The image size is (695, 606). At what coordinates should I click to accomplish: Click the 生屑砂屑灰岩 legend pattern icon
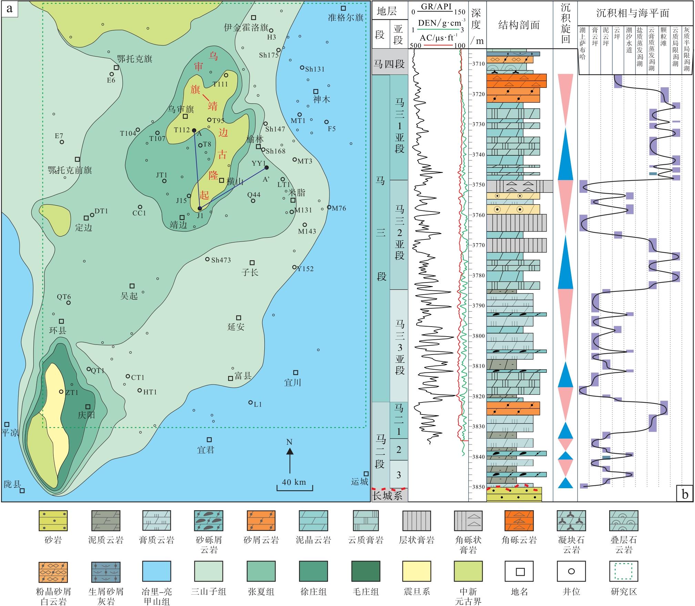(105, 572)
